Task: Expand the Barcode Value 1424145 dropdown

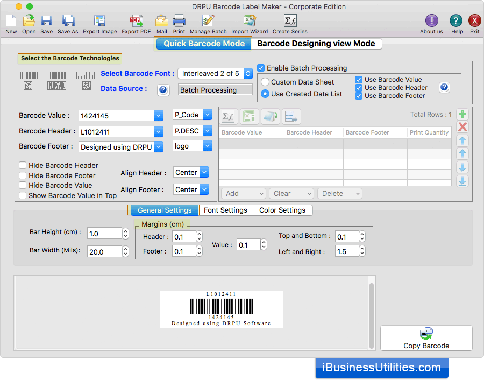Action: 158,116
